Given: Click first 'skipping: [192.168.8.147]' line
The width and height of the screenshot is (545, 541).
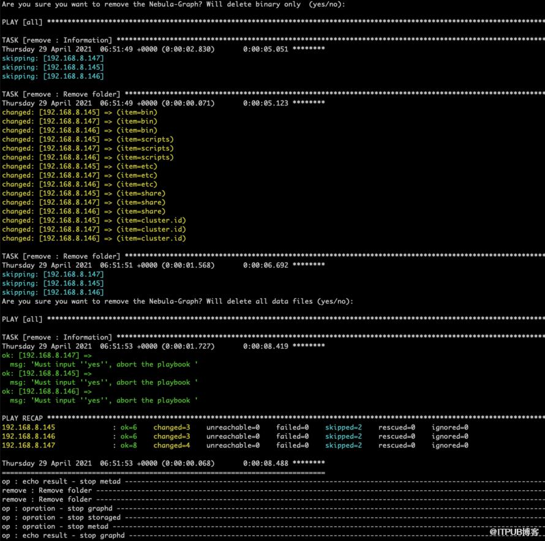Looking at the screenshot, I should click(53, 58).
